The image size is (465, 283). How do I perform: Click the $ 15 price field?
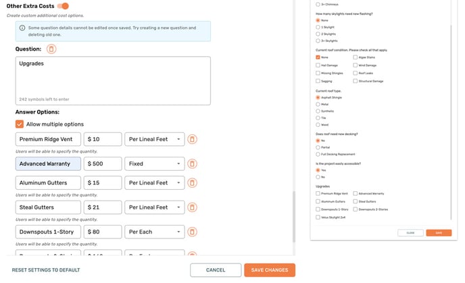(103, 183)
